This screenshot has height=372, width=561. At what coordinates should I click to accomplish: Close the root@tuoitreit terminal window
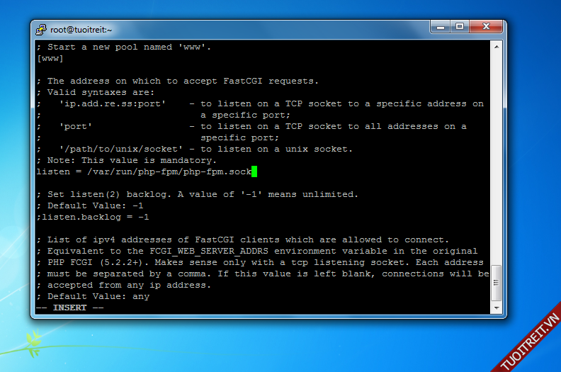tap(486, 27)
